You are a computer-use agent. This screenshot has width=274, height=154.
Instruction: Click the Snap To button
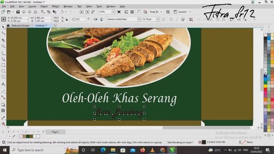click(x=154, y=12)
